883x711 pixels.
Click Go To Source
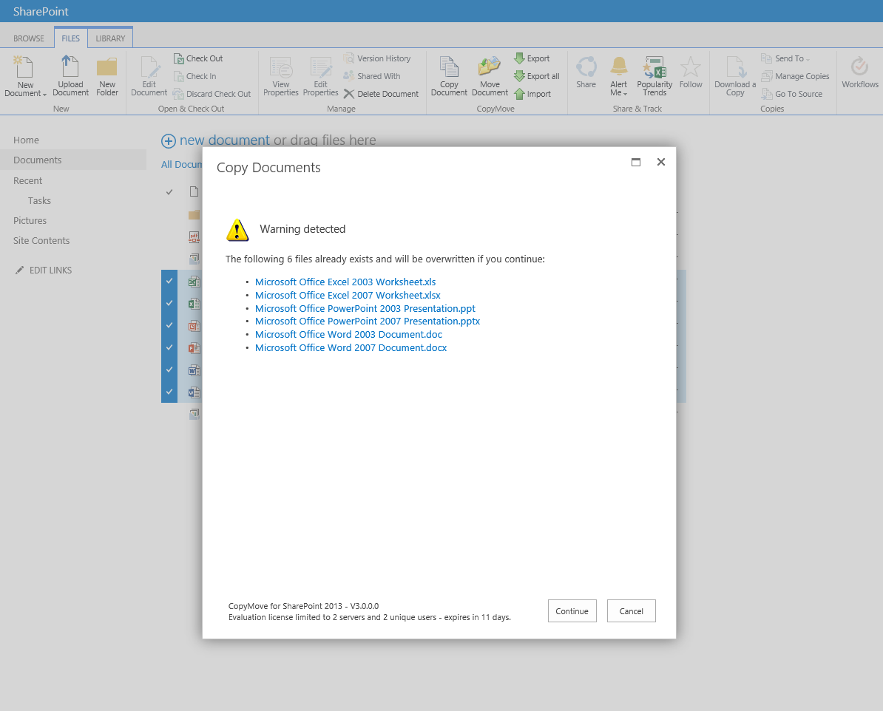coord(792,94)
